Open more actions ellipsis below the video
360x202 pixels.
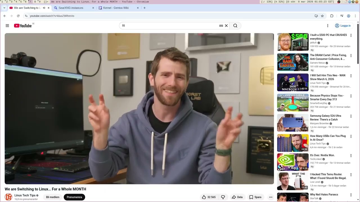271,197
